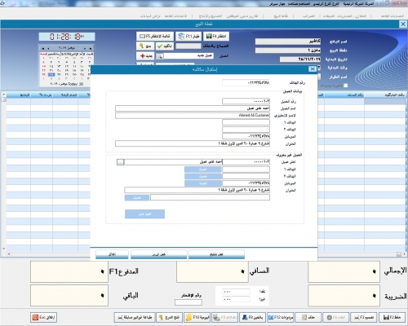Click the delete (حذف) button in bottom toolbar
This screenshot has width=408, height=326.
308,317
